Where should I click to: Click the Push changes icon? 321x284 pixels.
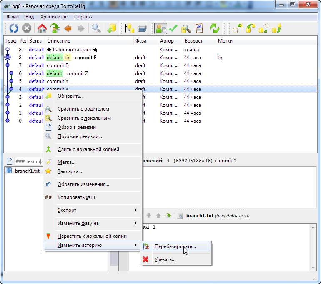click(276, 28)
